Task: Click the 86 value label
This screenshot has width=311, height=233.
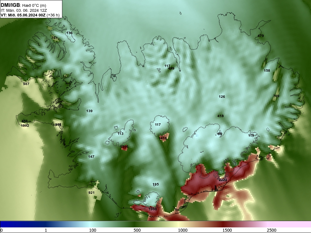Action: 220,134
